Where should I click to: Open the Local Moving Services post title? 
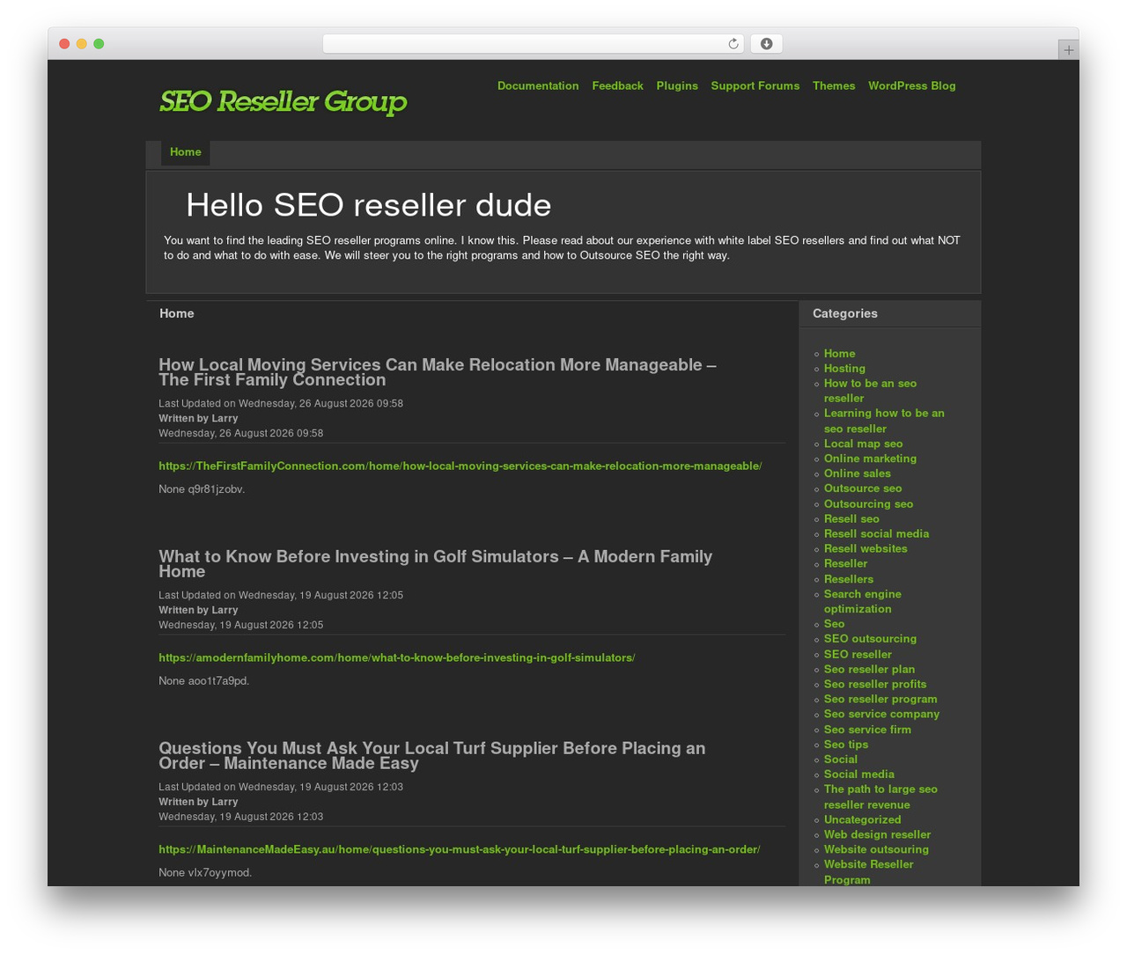(438, 372)
